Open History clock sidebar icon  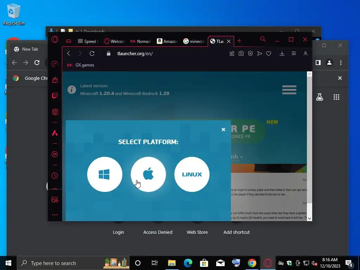(x=54, y=176)
